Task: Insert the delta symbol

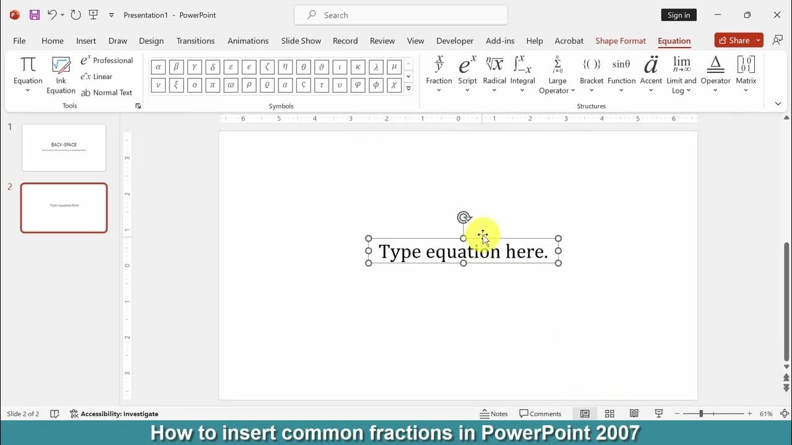Action: click(212, 67)
